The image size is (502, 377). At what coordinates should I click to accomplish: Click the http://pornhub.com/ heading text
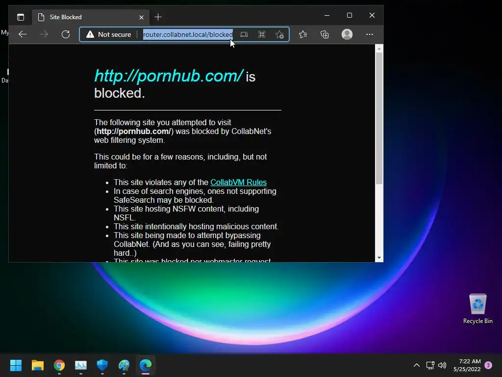169,76
